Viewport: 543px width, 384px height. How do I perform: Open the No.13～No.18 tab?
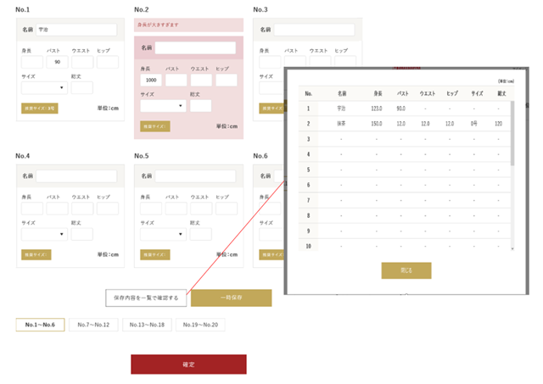click(146, 325)
